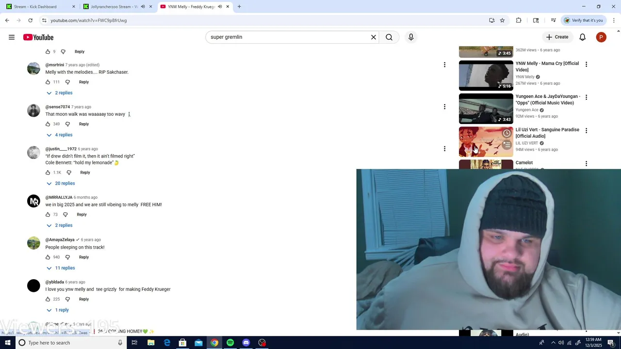Bookmark this page with the star
The image size is (621, 349).
click(502, 20)
